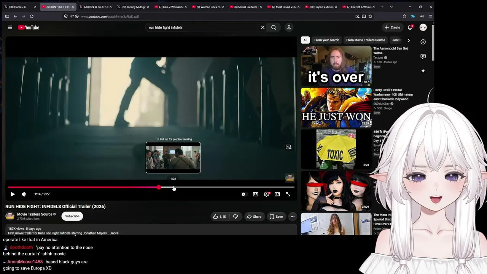Viewport: 487px width, 274px height.
Task: Switch player to theater mode
Action: [x=277, y=194]
